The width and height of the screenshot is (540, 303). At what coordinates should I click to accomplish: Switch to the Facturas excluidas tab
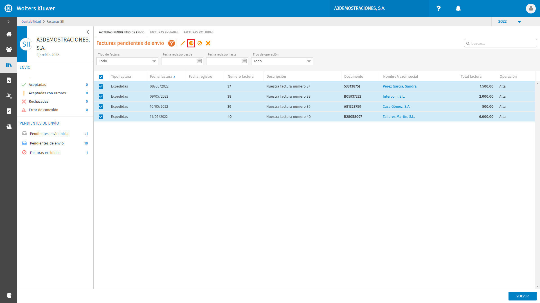click(x=199, y=32)
